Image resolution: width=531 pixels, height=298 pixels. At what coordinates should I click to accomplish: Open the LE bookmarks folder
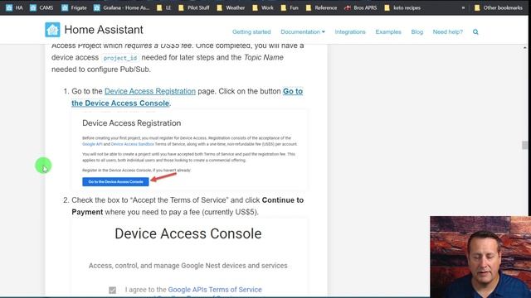point(164,7)
